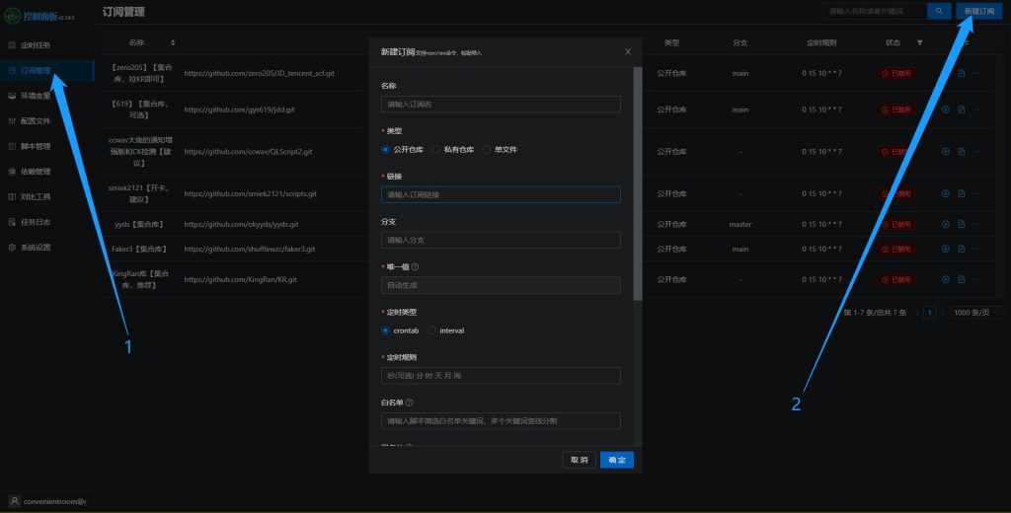Click the dialog's vertical scrollbar
Image resolution: width=1011 pixels, height=513 pixels.
tap(638, 183)
